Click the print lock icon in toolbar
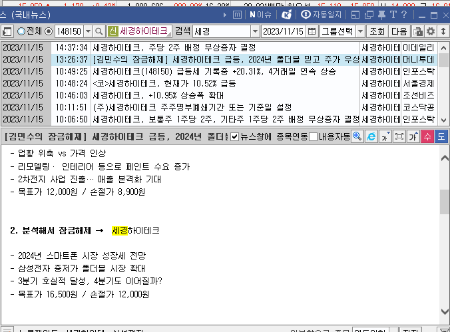450x332 pixels. coord(418,31)
